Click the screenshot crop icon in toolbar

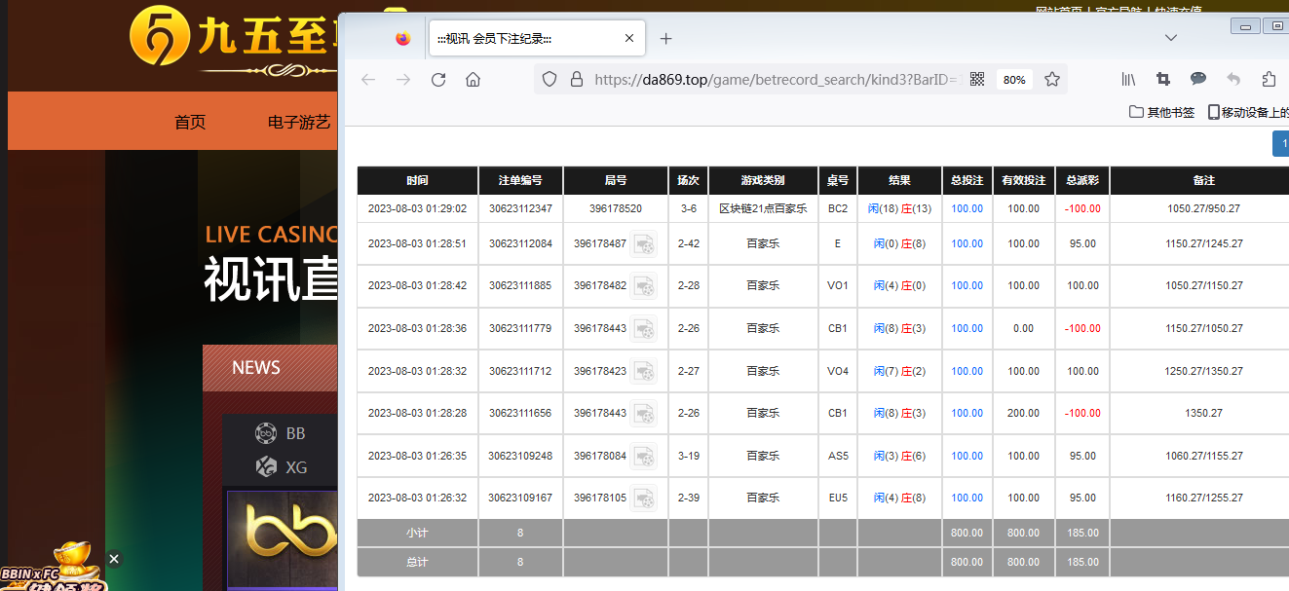[1163, 80]
